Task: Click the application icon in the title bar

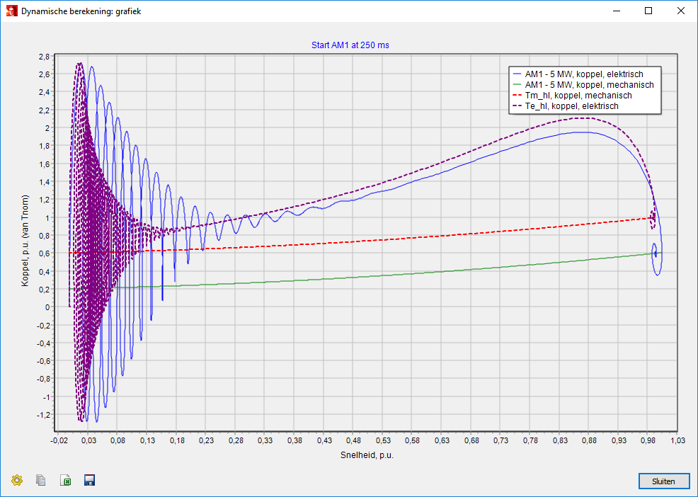Action: pyautogui.click(x=11, y=11)
